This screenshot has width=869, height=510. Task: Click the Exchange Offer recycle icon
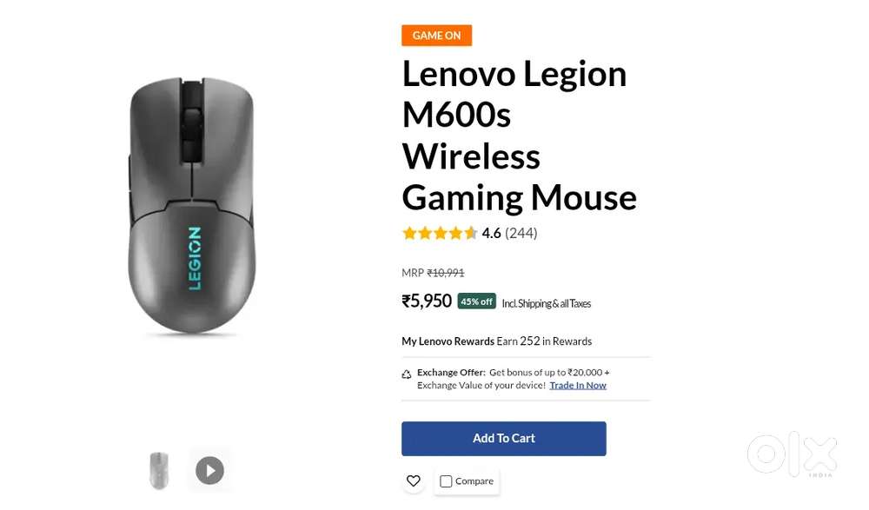tap(407, 373)
